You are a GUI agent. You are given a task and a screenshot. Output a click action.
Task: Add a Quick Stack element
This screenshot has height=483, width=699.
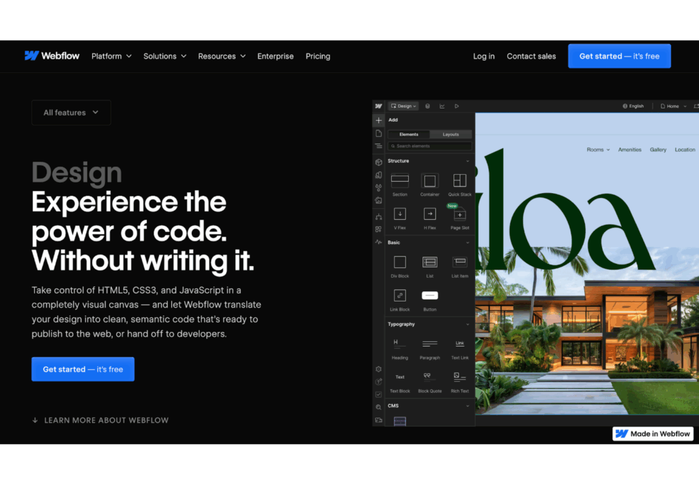coord(459,181)
